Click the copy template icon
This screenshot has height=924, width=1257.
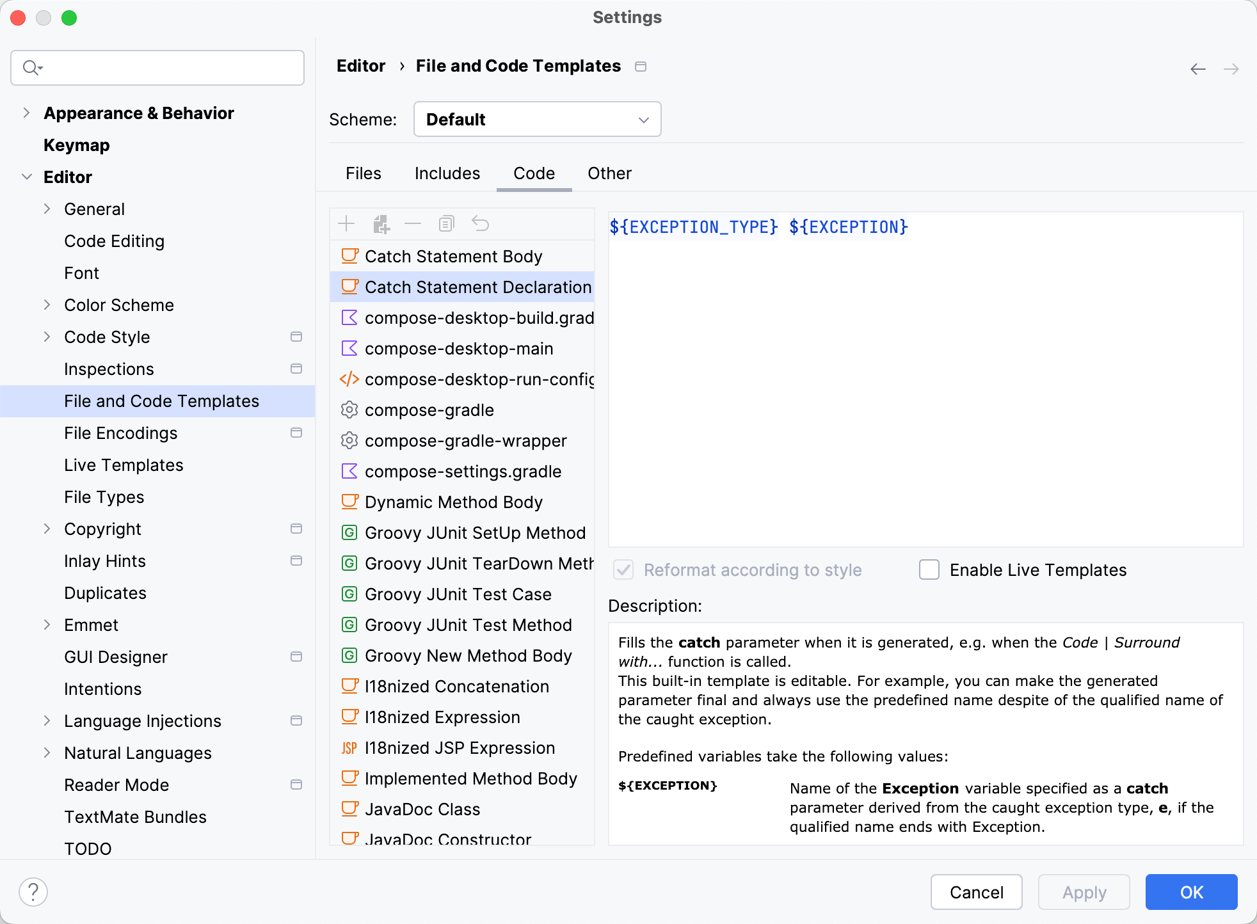tap(446, 225)
